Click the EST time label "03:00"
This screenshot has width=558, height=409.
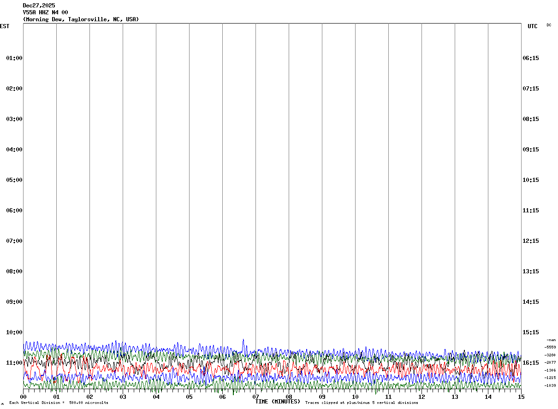click(x=14, y=119)
